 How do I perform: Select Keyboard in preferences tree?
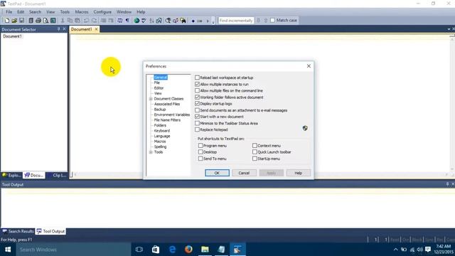point(162,131)
